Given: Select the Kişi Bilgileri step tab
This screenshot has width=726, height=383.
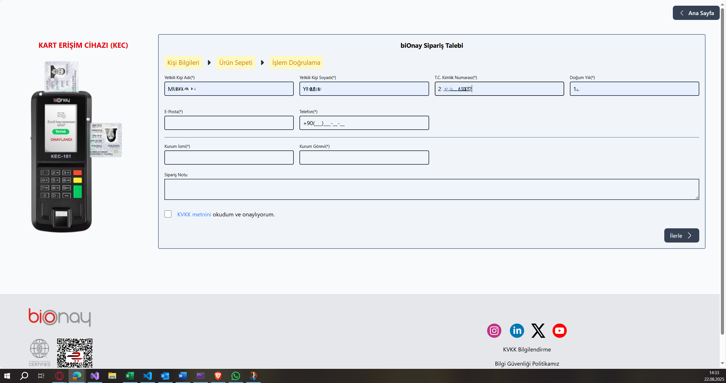Looking at the screenshot, I should tap(183, 63).
